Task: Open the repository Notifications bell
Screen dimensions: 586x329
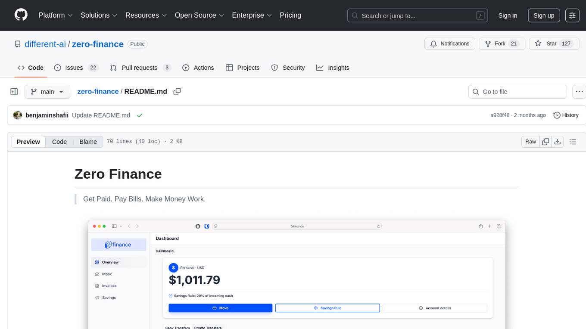Action: click(x=450, y=44)
